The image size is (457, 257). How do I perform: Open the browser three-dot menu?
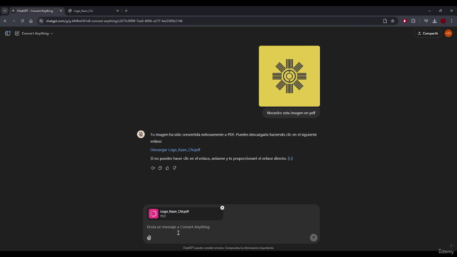pos(451,21)
